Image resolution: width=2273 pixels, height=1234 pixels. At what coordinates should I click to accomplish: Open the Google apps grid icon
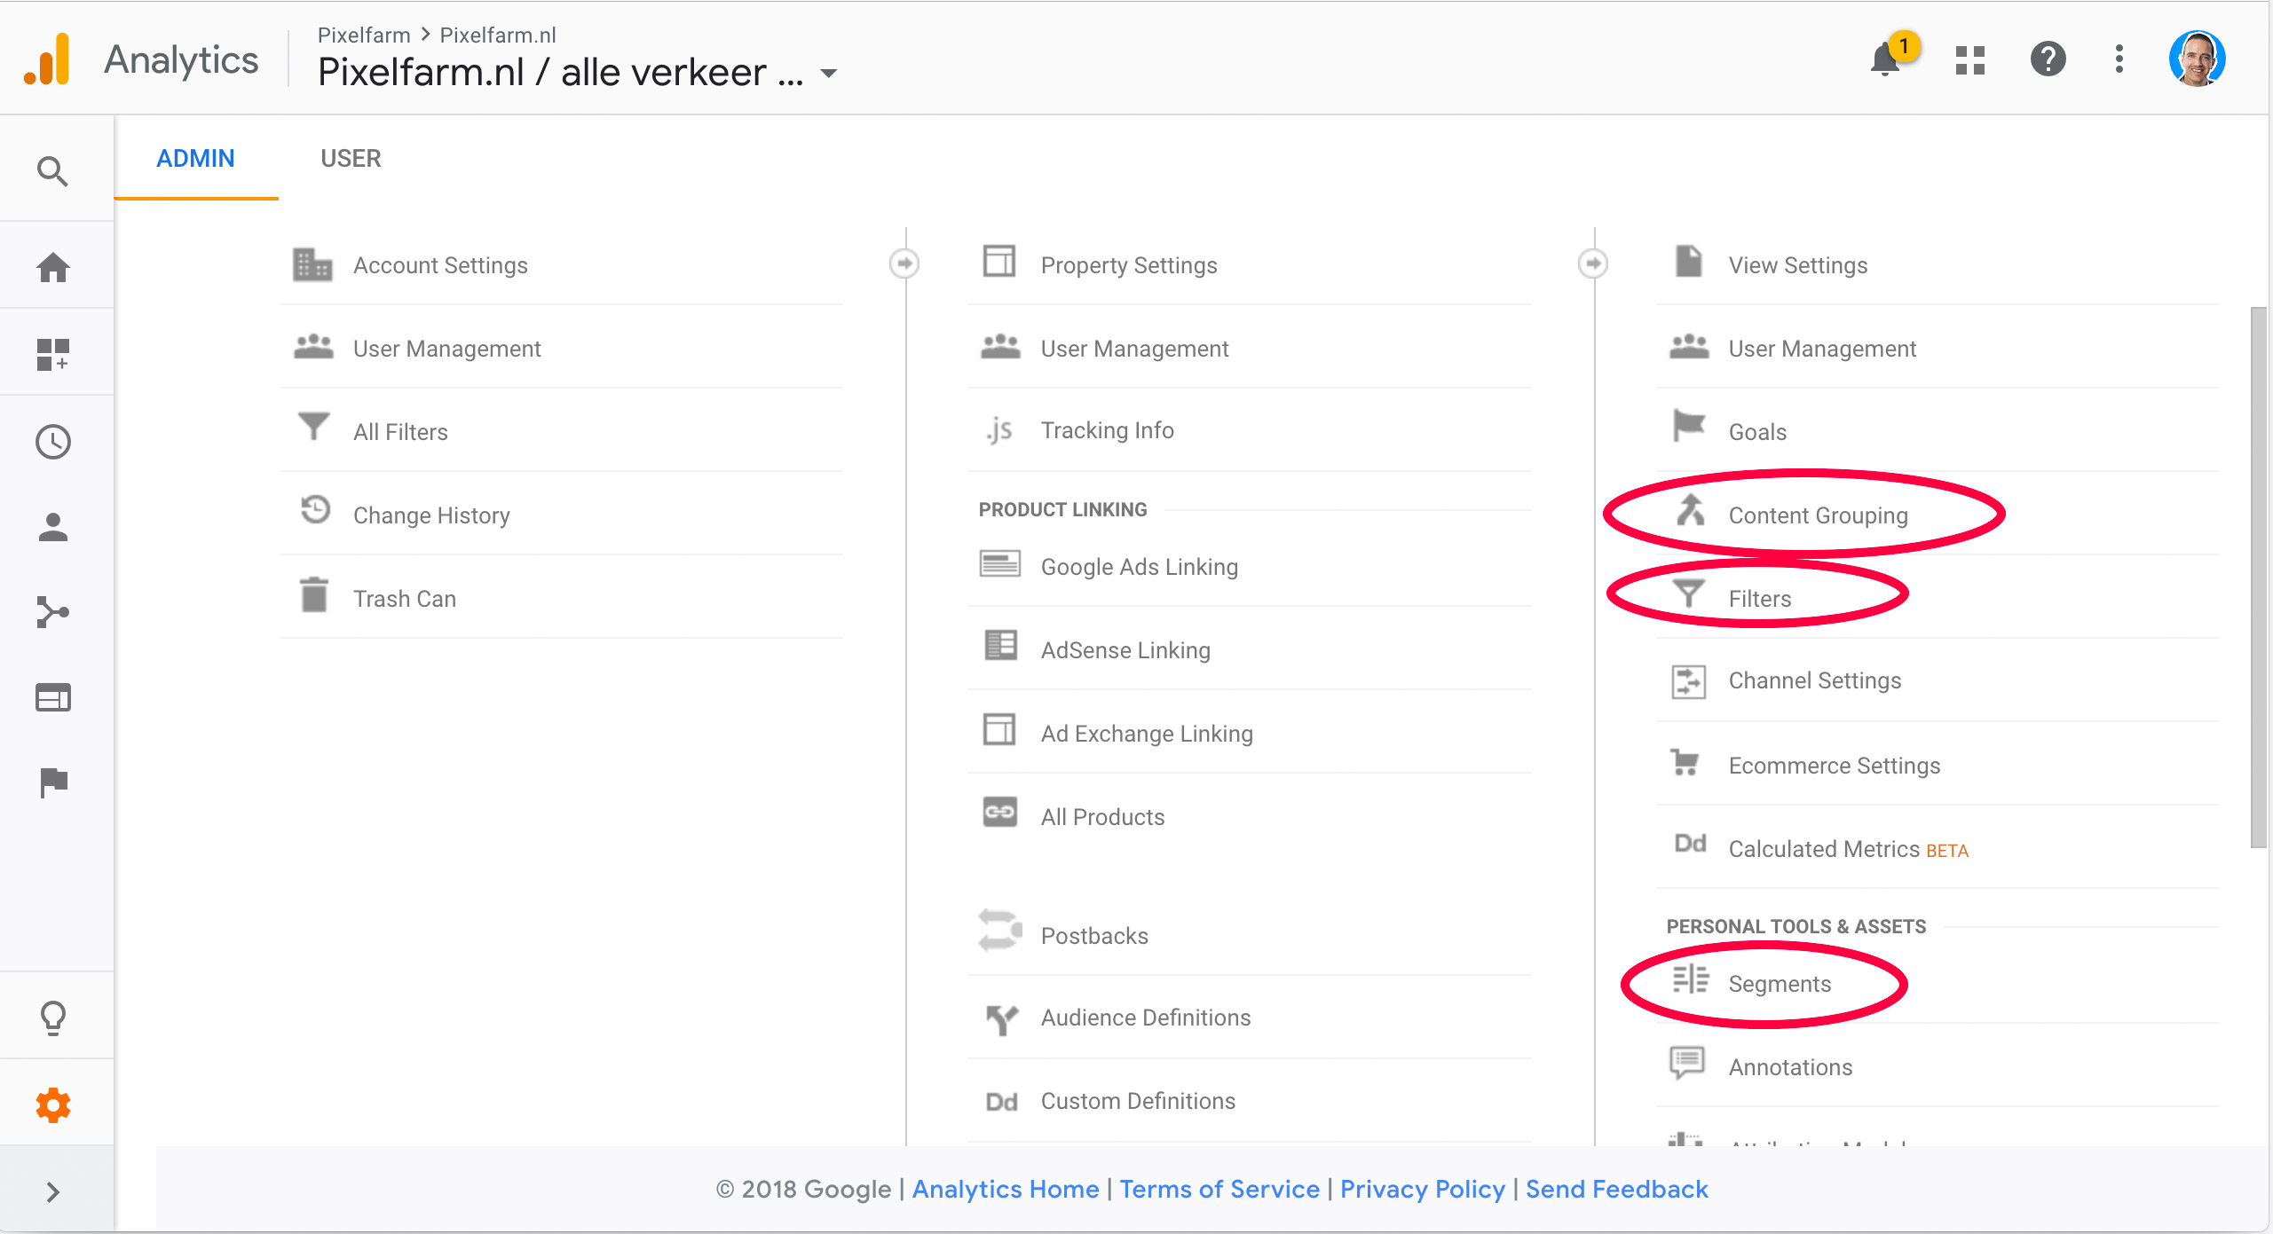[1970, 59]
